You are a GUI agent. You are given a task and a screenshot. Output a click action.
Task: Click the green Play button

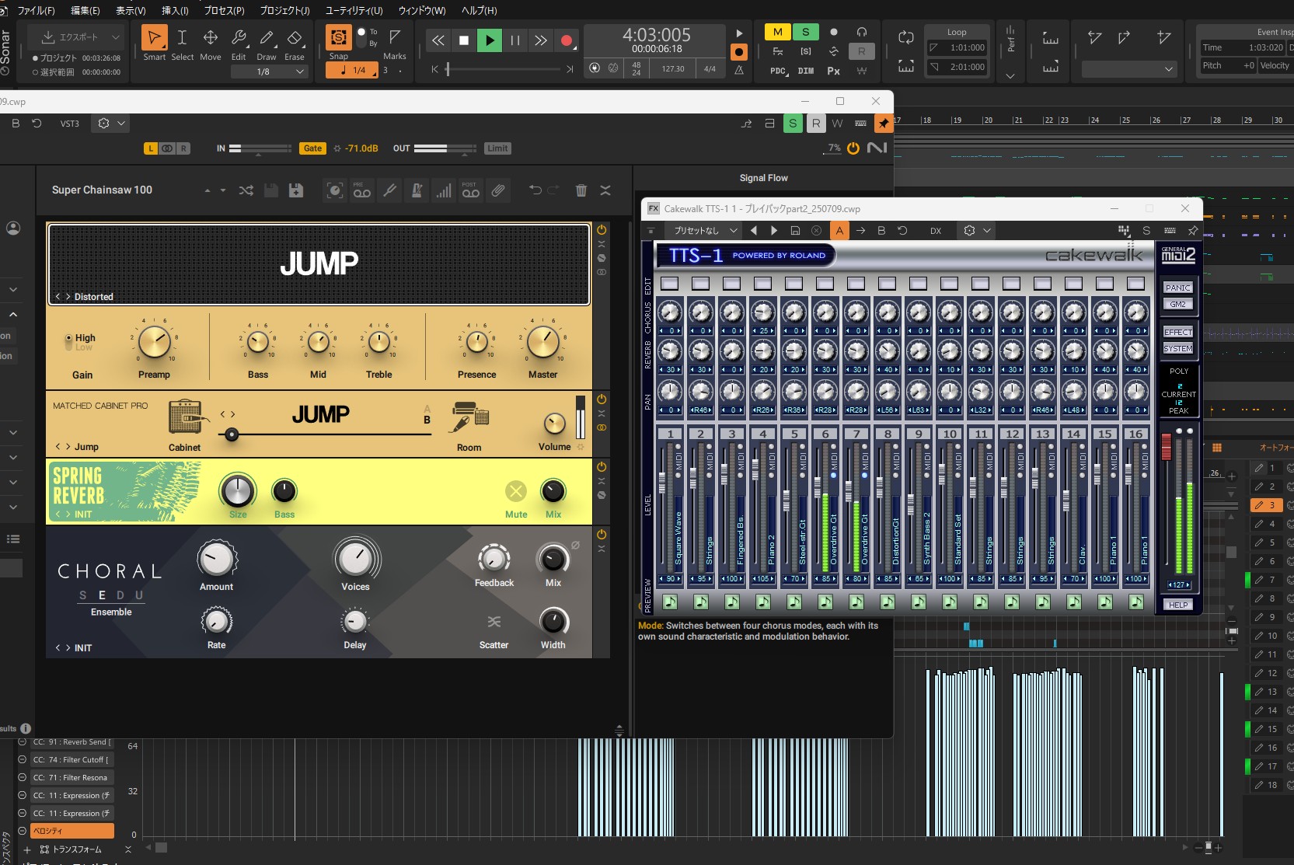[490, 40]
